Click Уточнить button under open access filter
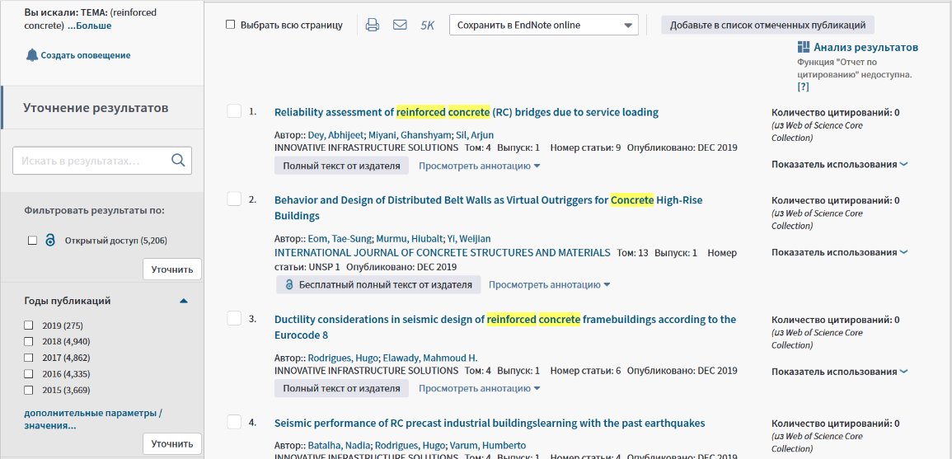The height and width of the screenshot is (459, 952). pyautogui.click(x=171, y=269)
